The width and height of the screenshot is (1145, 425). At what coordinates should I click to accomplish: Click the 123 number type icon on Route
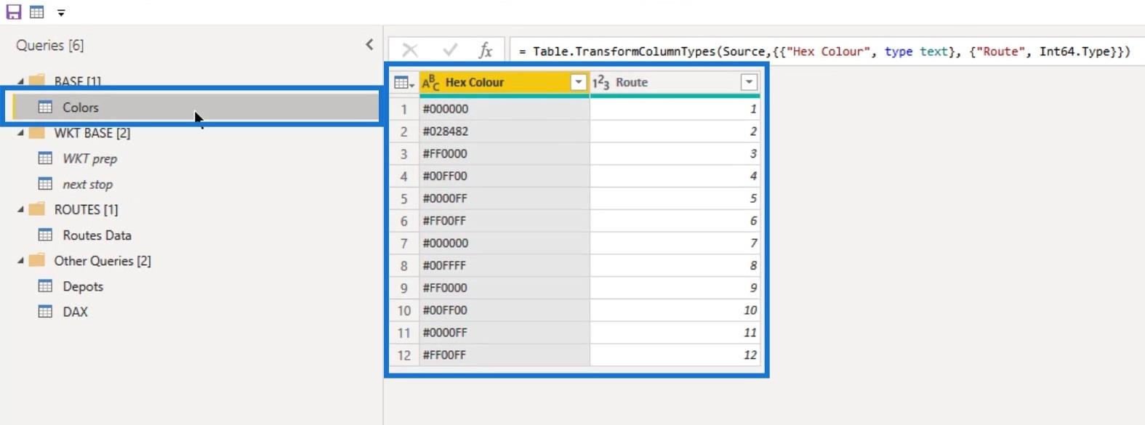tap(600, 83)
